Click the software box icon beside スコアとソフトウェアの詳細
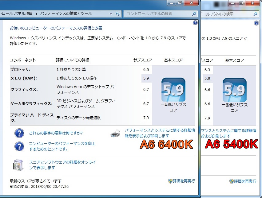Screen dimensions: 262x198 tap(18, 165)
